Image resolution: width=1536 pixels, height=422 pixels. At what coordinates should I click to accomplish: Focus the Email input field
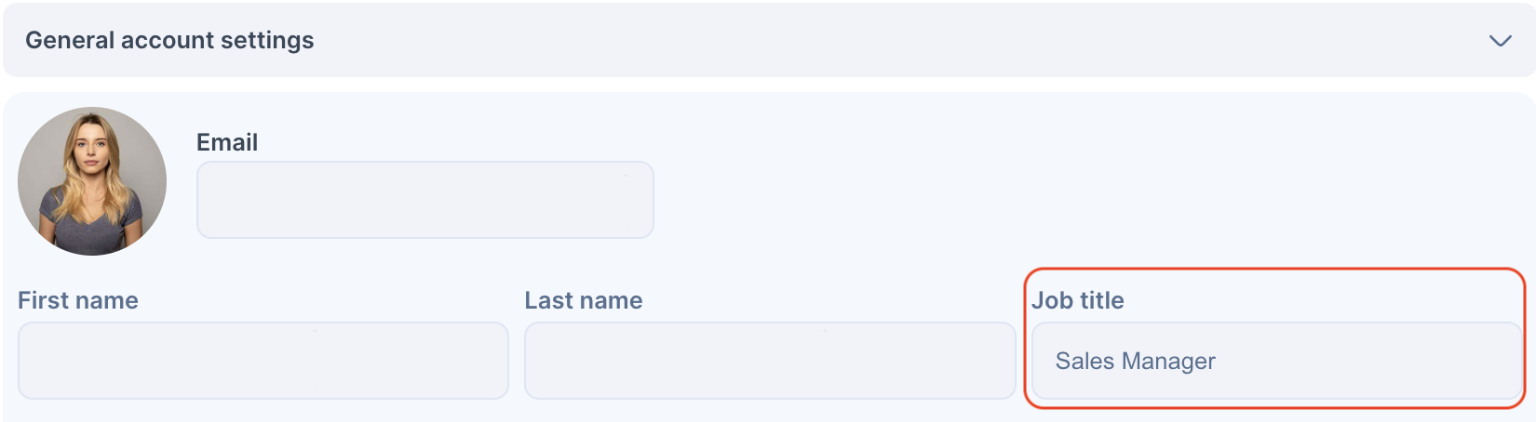425,200
